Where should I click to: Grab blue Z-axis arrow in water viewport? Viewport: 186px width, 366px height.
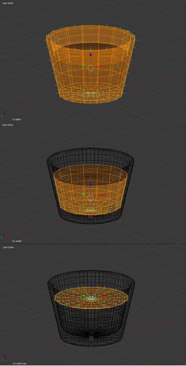click(90, 185)
